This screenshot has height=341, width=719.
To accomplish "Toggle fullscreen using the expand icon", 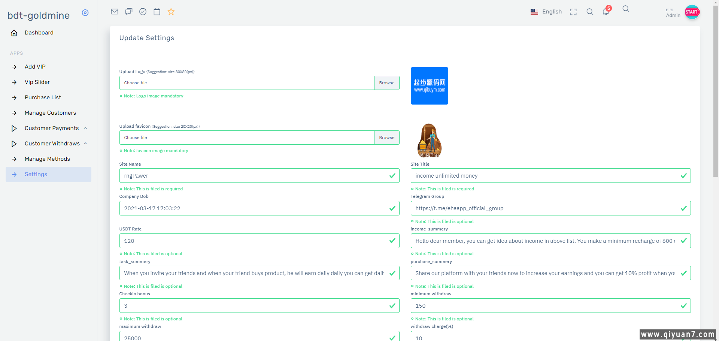I will coord(573,12).
